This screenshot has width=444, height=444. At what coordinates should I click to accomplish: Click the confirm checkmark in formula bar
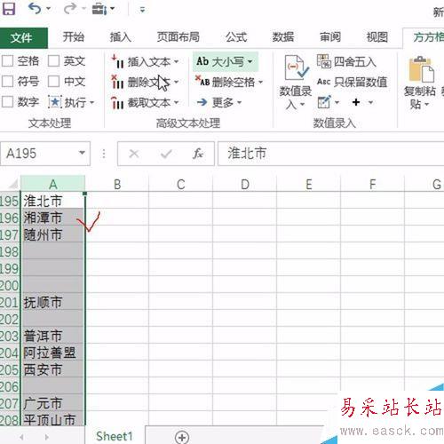[x=166, y=154]
